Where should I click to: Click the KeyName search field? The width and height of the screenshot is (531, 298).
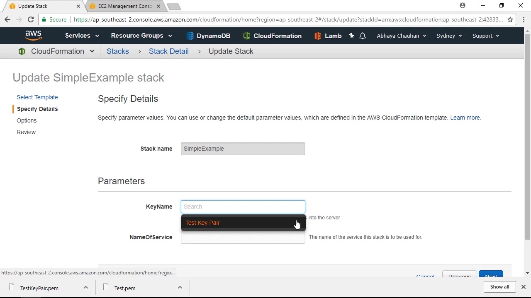[x=243, y=207]
